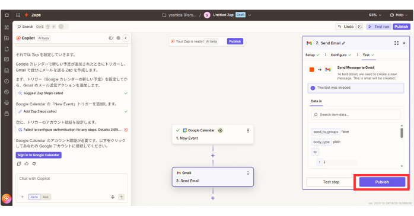Open the Gmail step three-dot menu
414x216 pixels.
[248, 173]
